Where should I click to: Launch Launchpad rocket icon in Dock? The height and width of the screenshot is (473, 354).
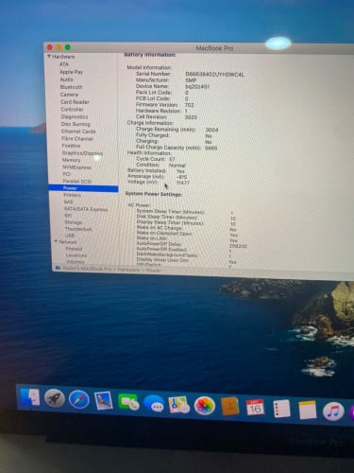[x=55, y=398]
